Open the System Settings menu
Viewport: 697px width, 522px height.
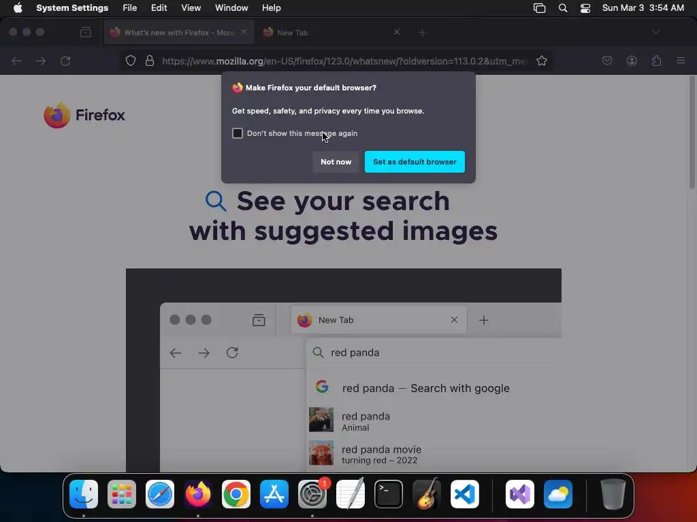[72, 7]
